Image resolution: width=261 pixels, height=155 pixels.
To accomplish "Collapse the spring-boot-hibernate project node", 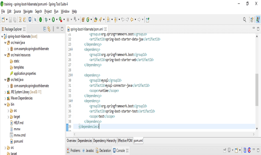I will (x=2, y=36).
